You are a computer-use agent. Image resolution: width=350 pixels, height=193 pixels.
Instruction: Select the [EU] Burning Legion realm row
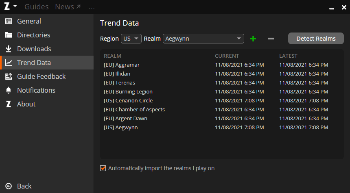222,91
